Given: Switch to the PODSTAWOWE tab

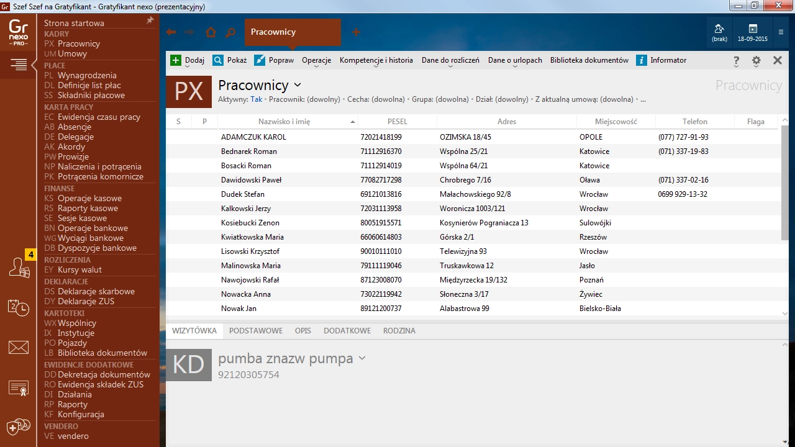Looking at the screenshot, I should (x=255, y=331).
